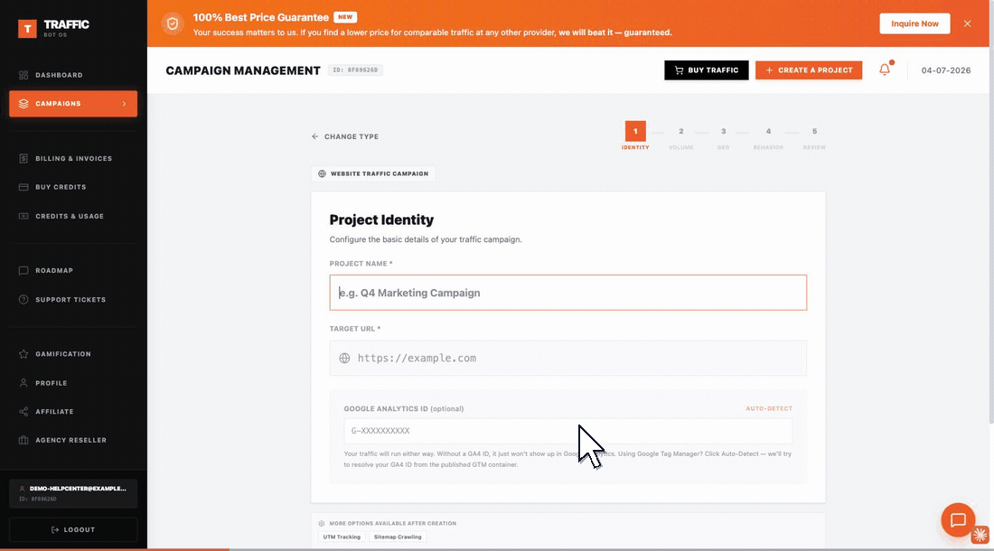The width and height of the screenshot is (994, 551).
Task: Click the globe icon in campaign tag
Action: tap(322, 173)
